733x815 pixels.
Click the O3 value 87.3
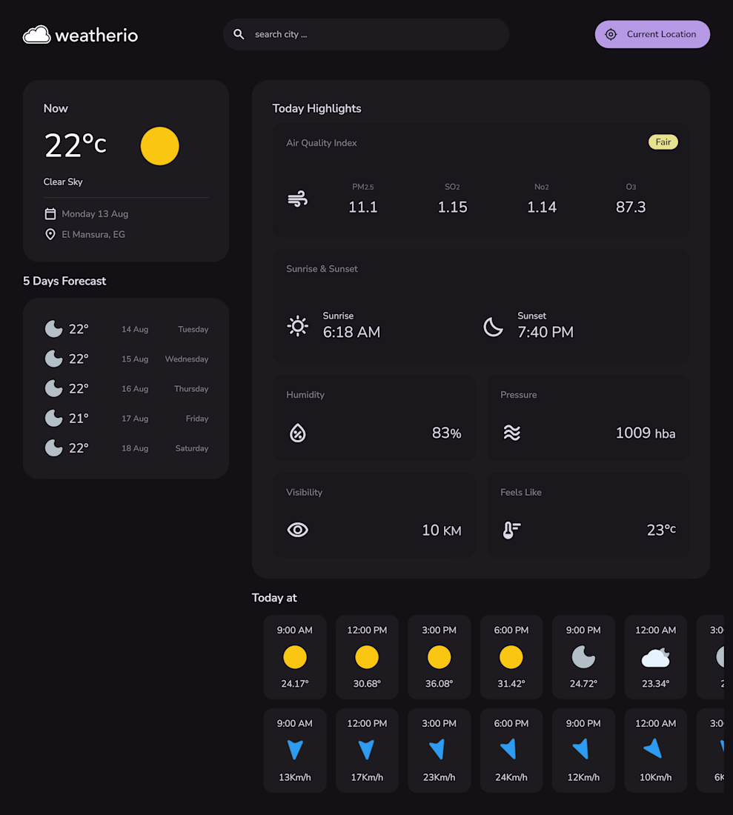click(631, 207)
